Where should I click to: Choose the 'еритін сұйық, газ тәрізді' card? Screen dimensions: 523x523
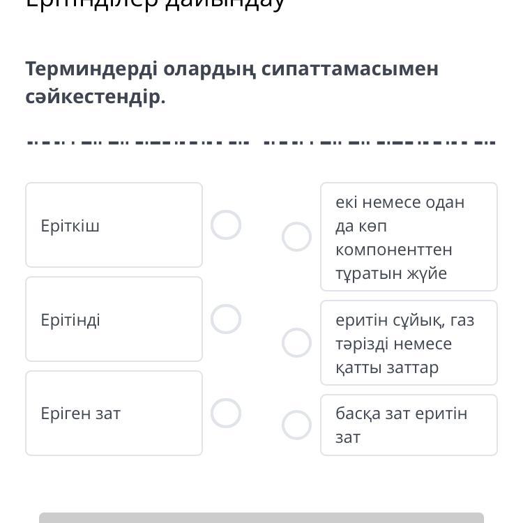(x=409, y=343)
